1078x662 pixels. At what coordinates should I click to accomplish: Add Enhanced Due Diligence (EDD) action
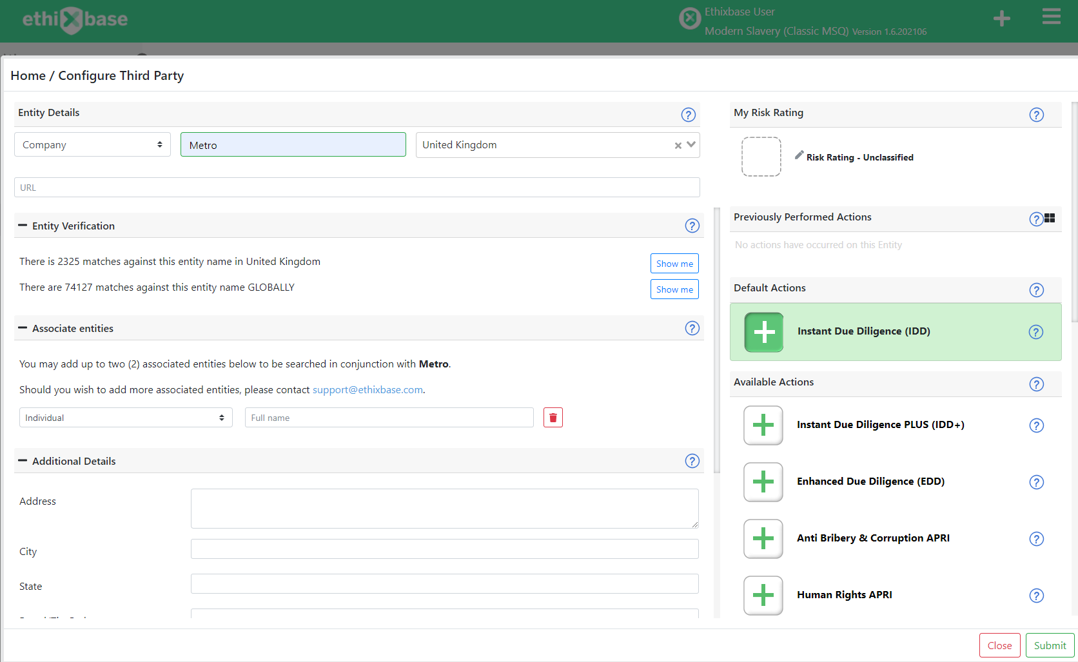[x=763, y=482]
